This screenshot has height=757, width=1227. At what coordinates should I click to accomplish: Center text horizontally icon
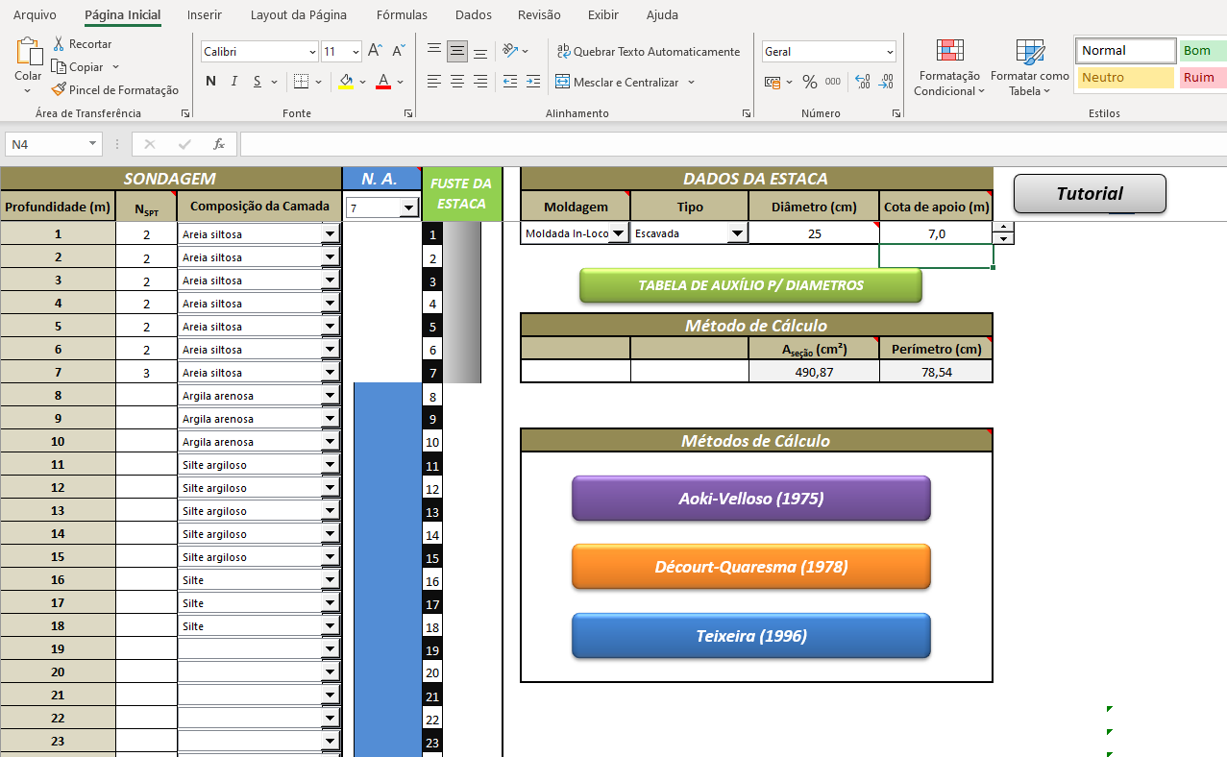pos(457,82)
